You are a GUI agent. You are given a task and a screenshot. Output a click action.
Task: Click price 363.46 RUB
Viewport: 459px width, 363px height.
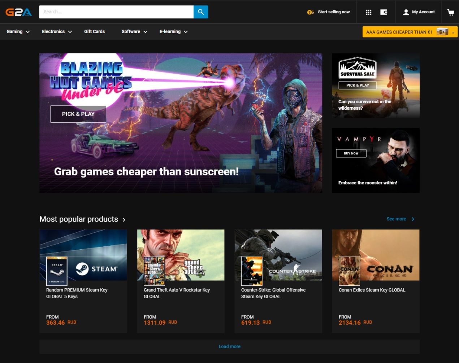pyautogui.click(x=61, y=323)
